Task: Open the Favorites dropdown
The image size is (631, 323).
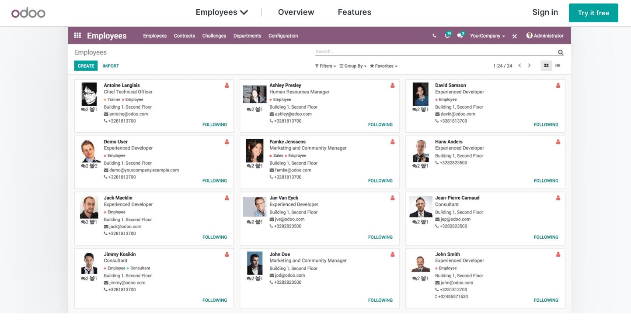Action: (x=383, y=66)
